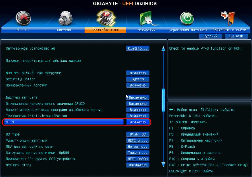Toggle Быстрая загрузка Выключено setting

click(138, 97)
